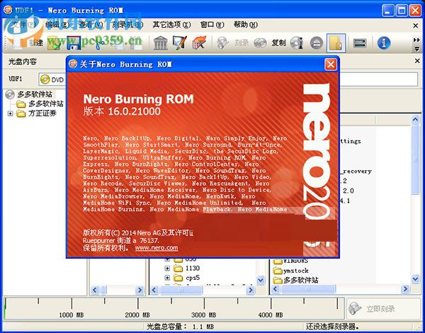The width and height of the screenshot is (425, 333).
Task: Click the UDF1 compilation label
Action: [x=16, y=79]
